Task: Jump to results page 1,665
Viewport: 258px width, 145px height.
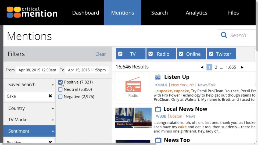Action: (231, 67)
